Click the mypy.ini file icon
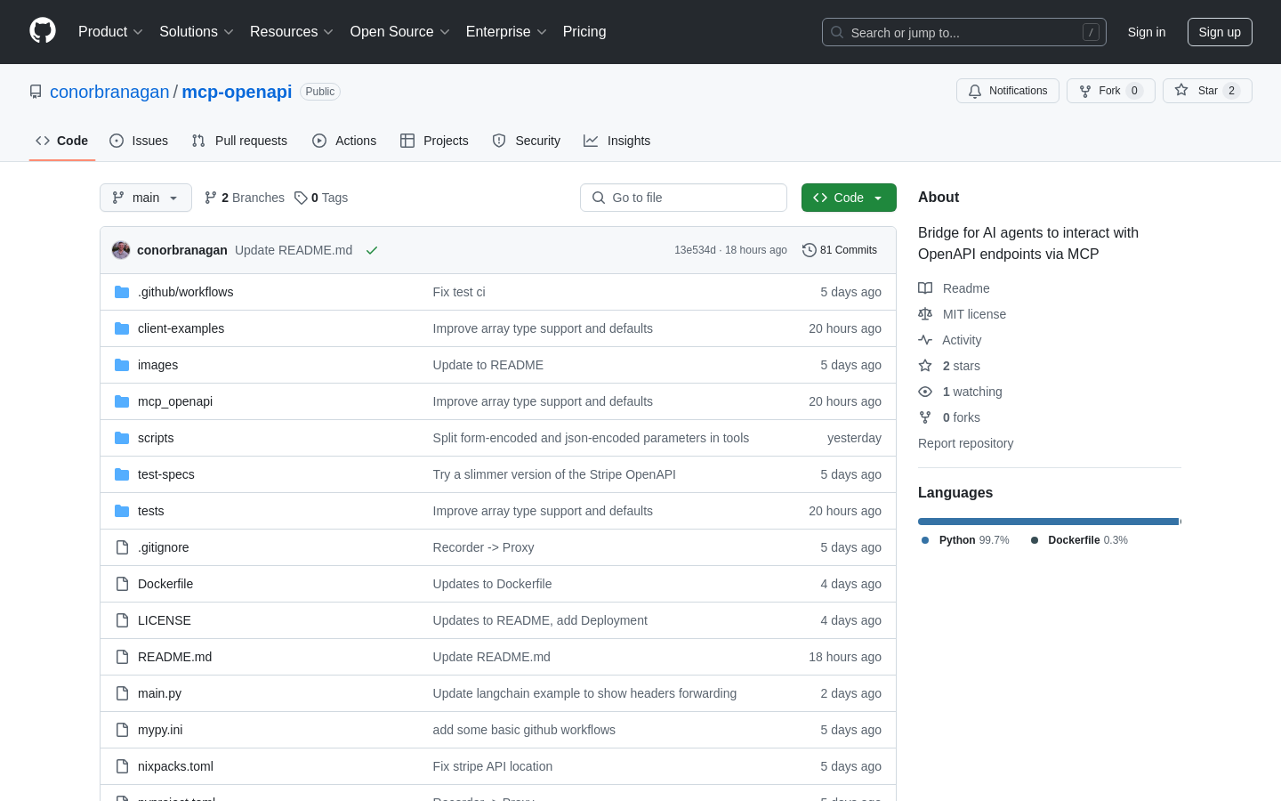The width and height of the screenshot is (1281, 801). click(x=122, y=730)
